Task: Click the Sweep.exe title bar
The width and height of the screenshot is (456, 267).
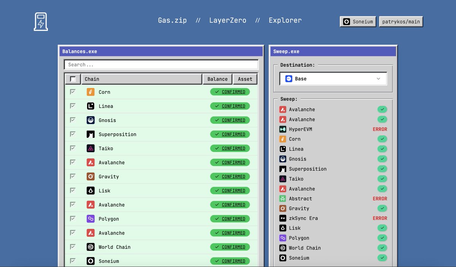Action: pos(333,52)
